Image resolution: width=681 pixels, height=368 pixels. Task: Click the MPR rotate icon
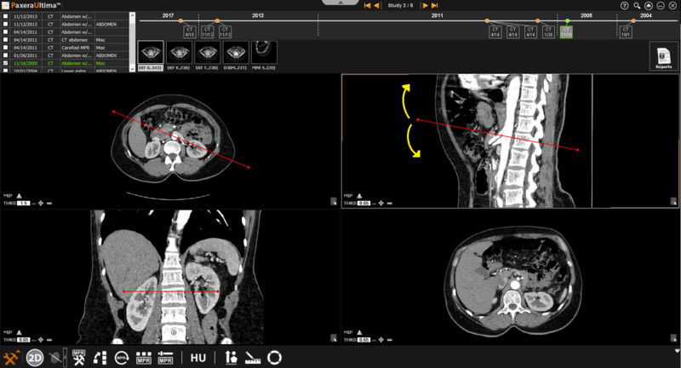122,358
